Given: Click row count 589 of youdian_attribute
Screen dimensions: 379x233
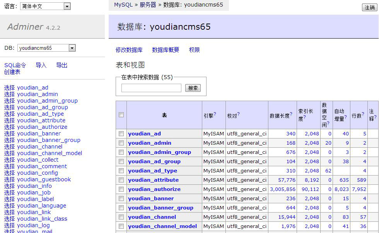Looking at the screenshot, I should click(x=362, y=180).
